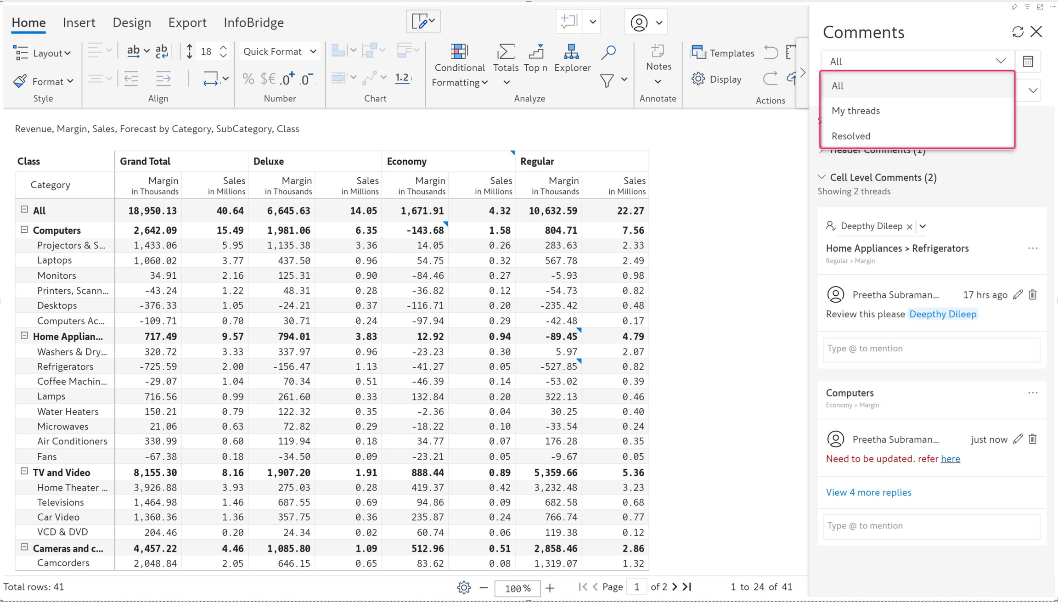Click the percent number format icon
The height and width of the screenshot is (602, 1058).
coord(248,79)
